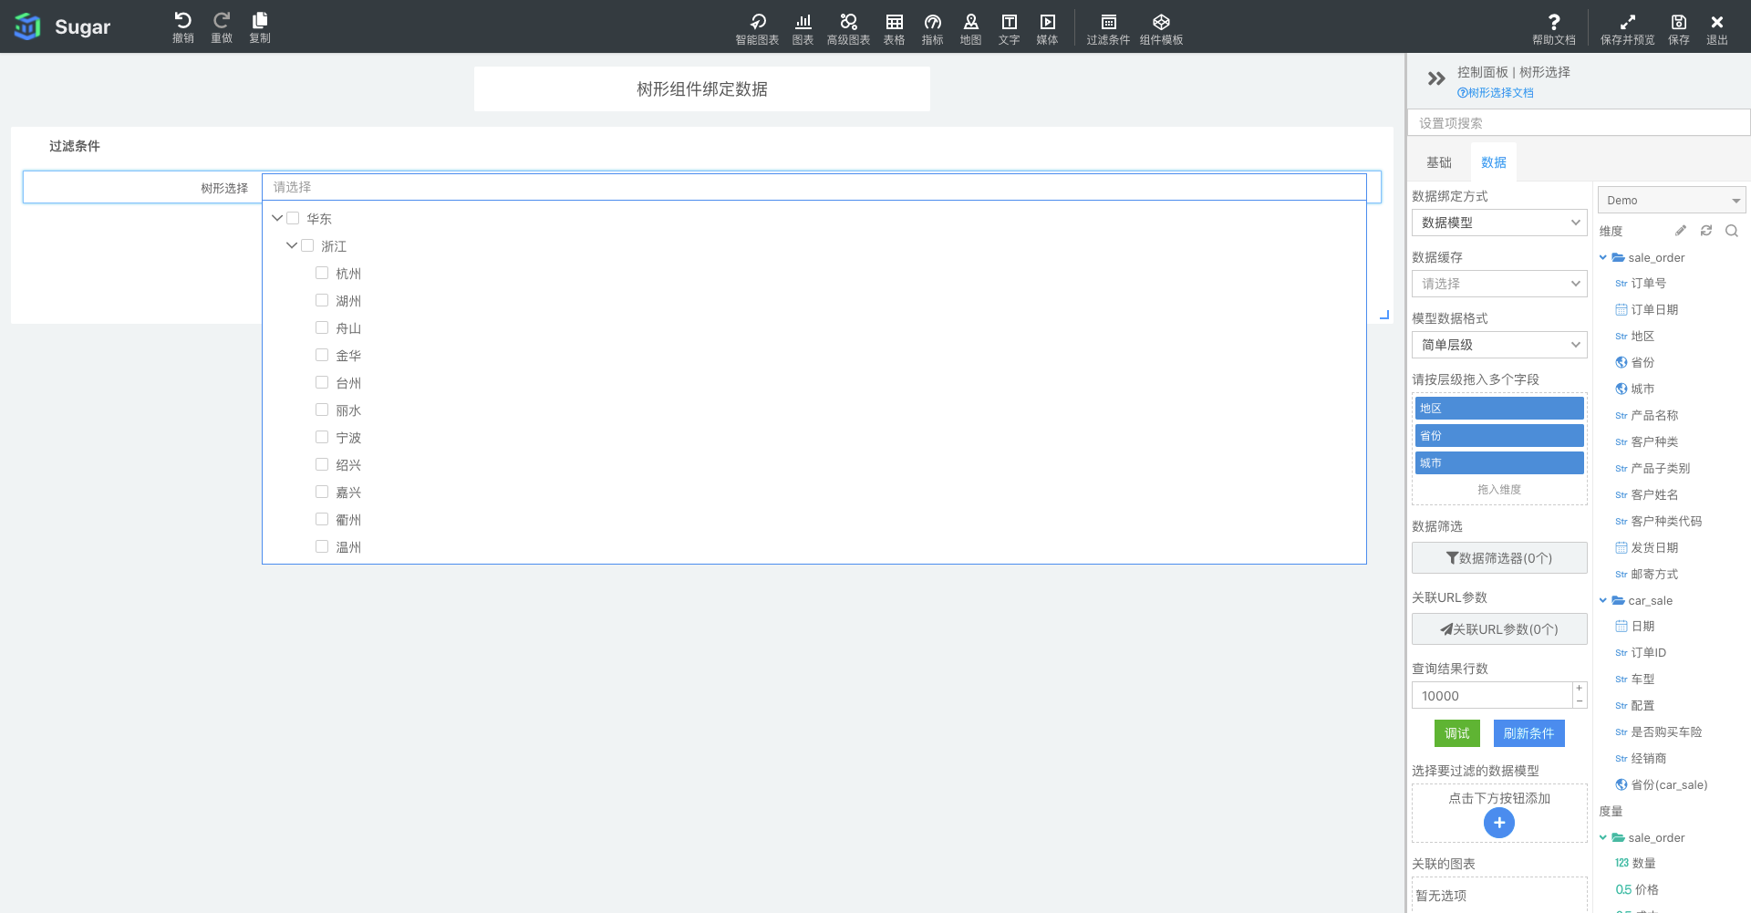Toggle the 华东 region checkbox
1751x913 pixels.
click(x=293, y=218)
